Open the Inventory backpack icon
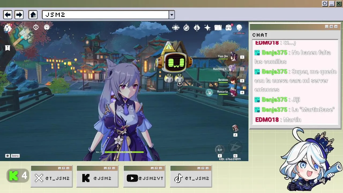This screenshot has width=343, height=193. 229,27
